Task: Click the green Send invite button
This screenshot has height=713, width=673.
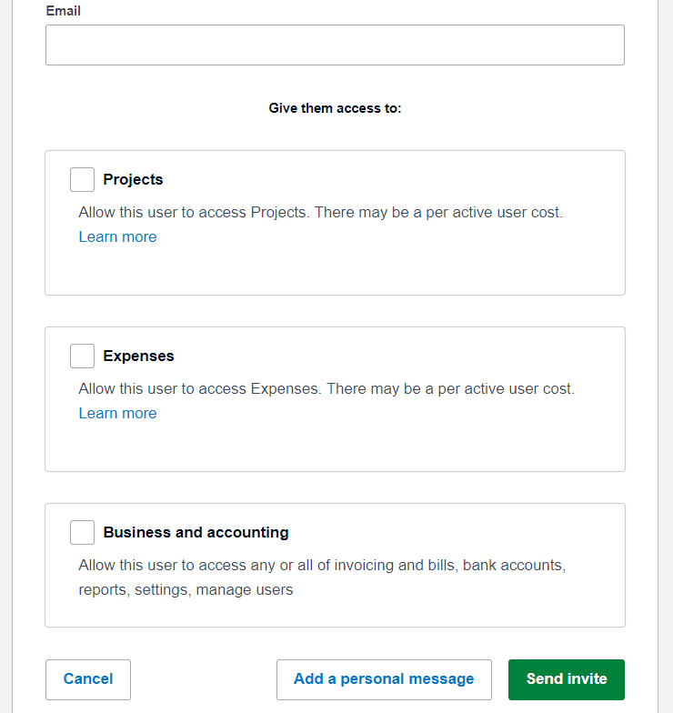Action: [566, 679]
